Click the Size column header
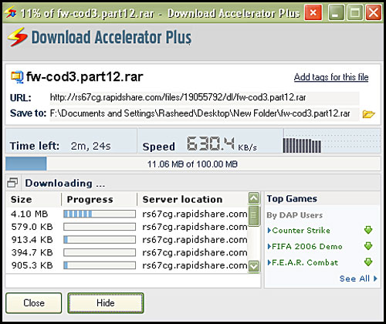Viewport: 386px width, 324px height. [x=33, y=199]
